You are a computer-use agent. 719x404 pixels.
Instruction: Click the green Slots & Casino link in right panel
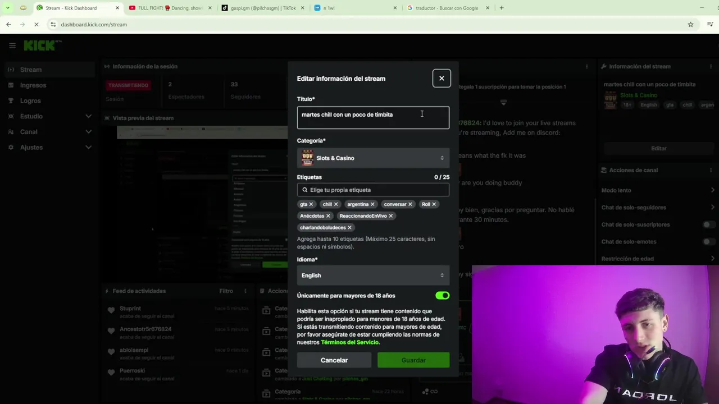[639, 95]
